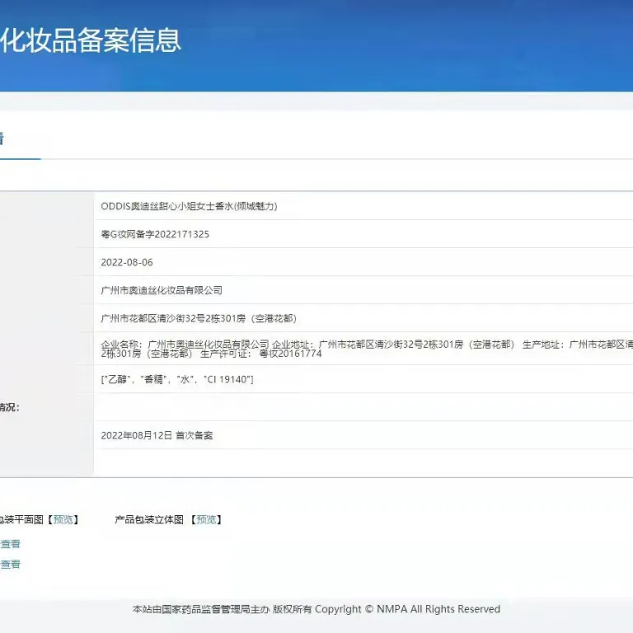633x633 pixels.
Task: Click the lower 查看 link
Action: (x=10, y=564)
